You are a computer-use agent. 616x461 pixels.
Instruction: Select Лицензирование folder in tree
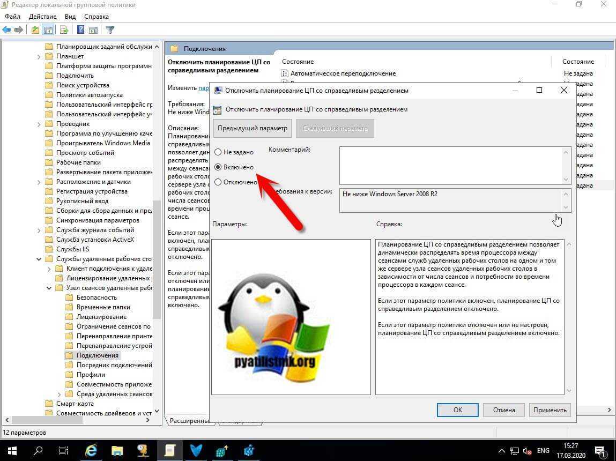tap(101, 317)
